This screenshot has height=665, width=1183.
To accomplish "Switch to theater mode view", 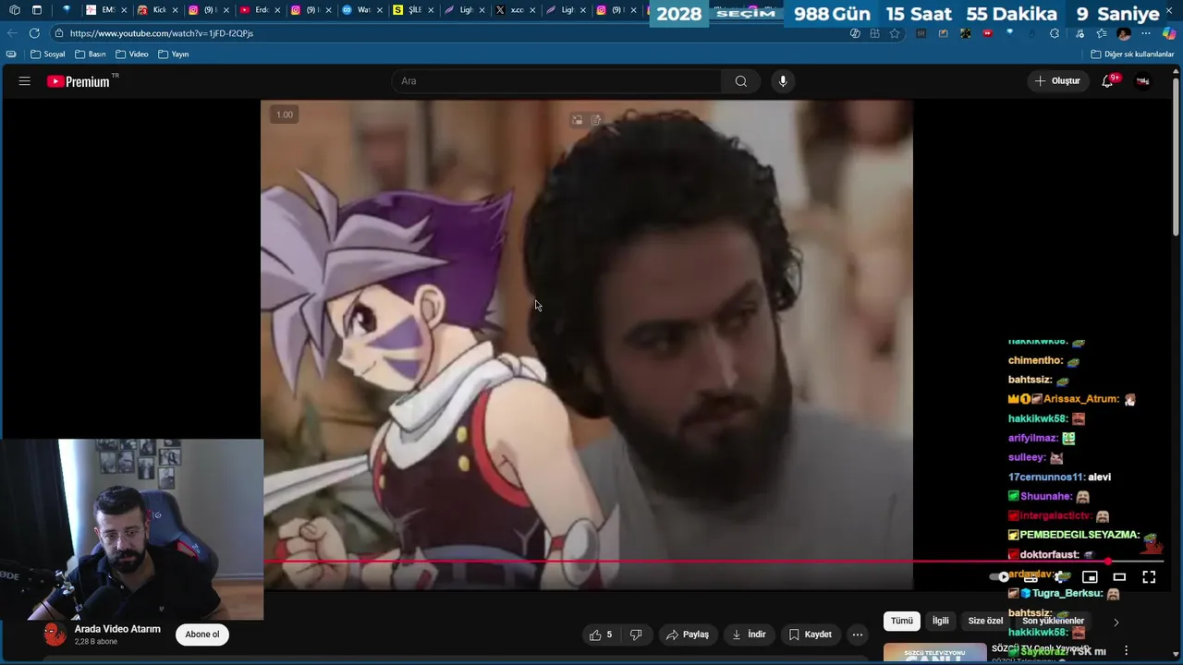I will 1119,577.
